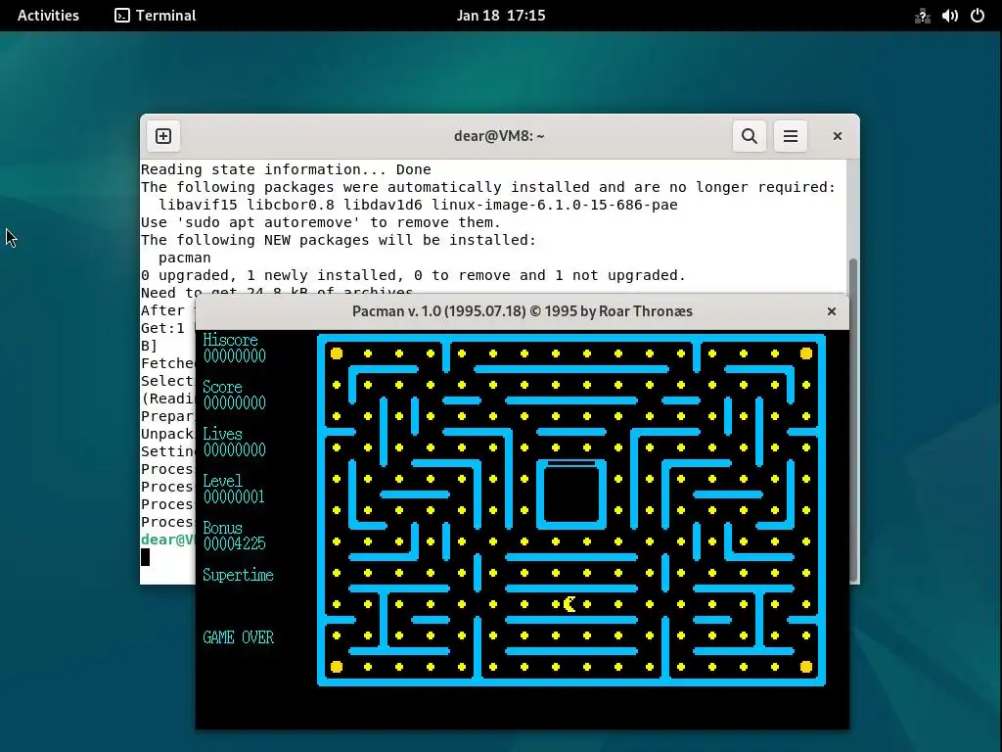Click the network status icon
This screenshot has height=752, width=1002.
pos(922,16)
